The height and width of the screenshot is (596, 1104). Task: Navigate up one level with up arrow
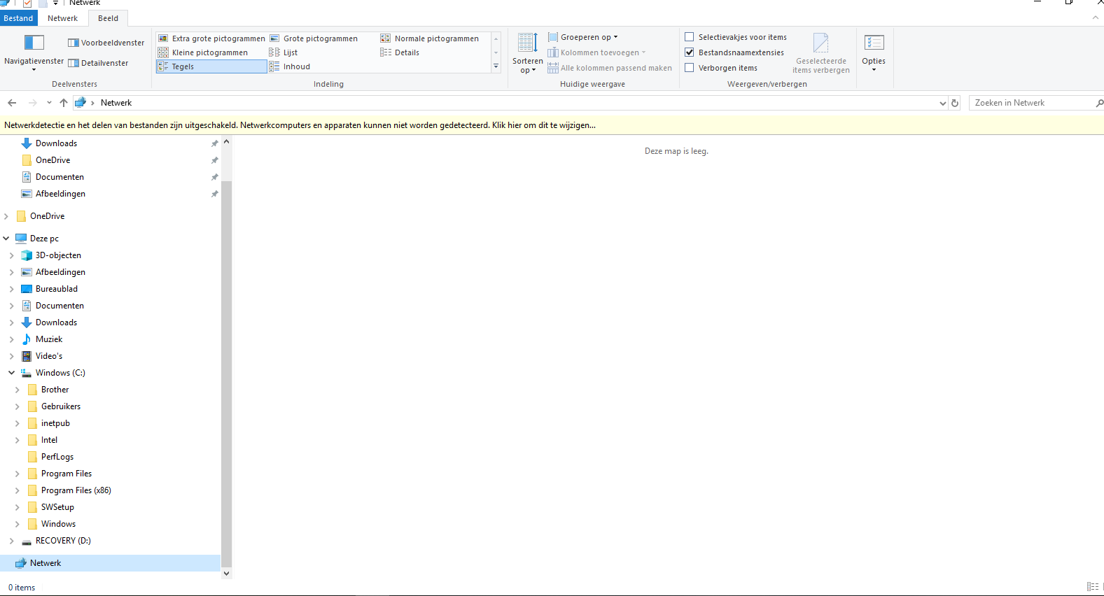64,103
